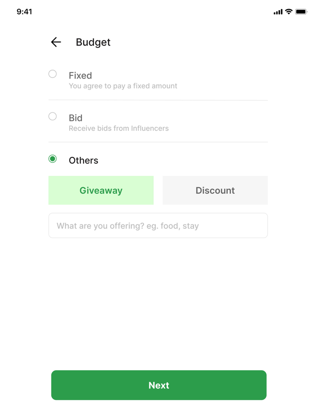Click the battery indicator icon
Image resolution: width=315 pixels, height=420 pixels.
(301, 12)
